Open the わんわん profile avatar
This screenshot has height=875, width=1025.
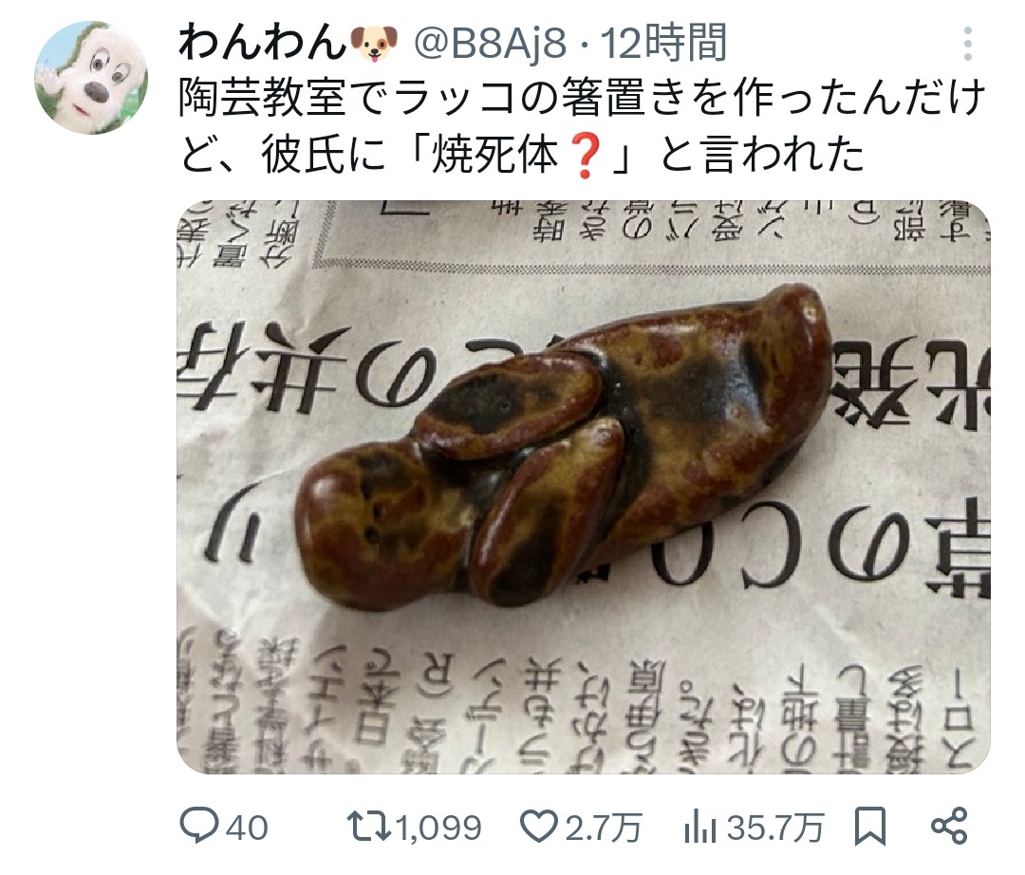coord(91,78)
